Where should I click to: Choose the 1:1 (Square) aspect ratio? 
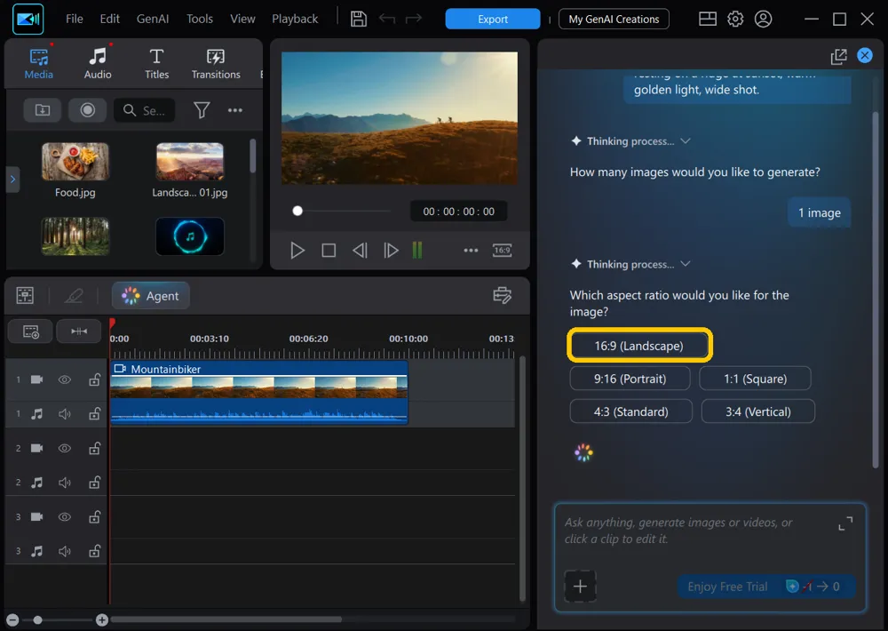click(755, 379)
